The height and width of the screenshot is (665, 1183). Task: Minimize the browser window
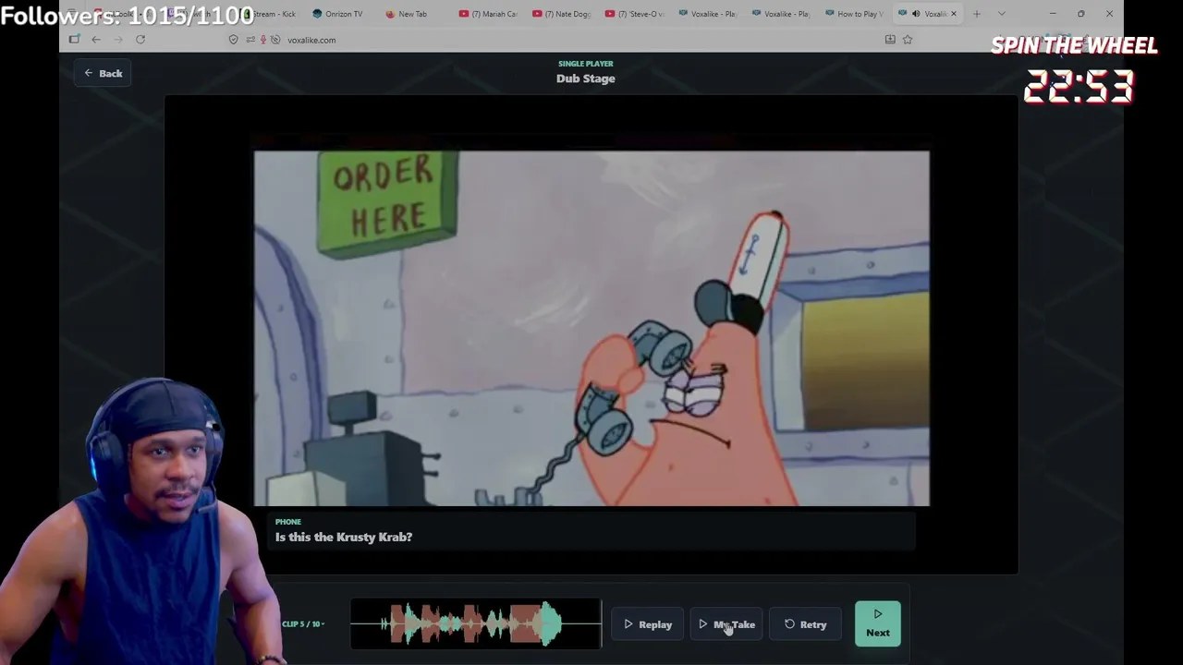(x=1053, y=14)
